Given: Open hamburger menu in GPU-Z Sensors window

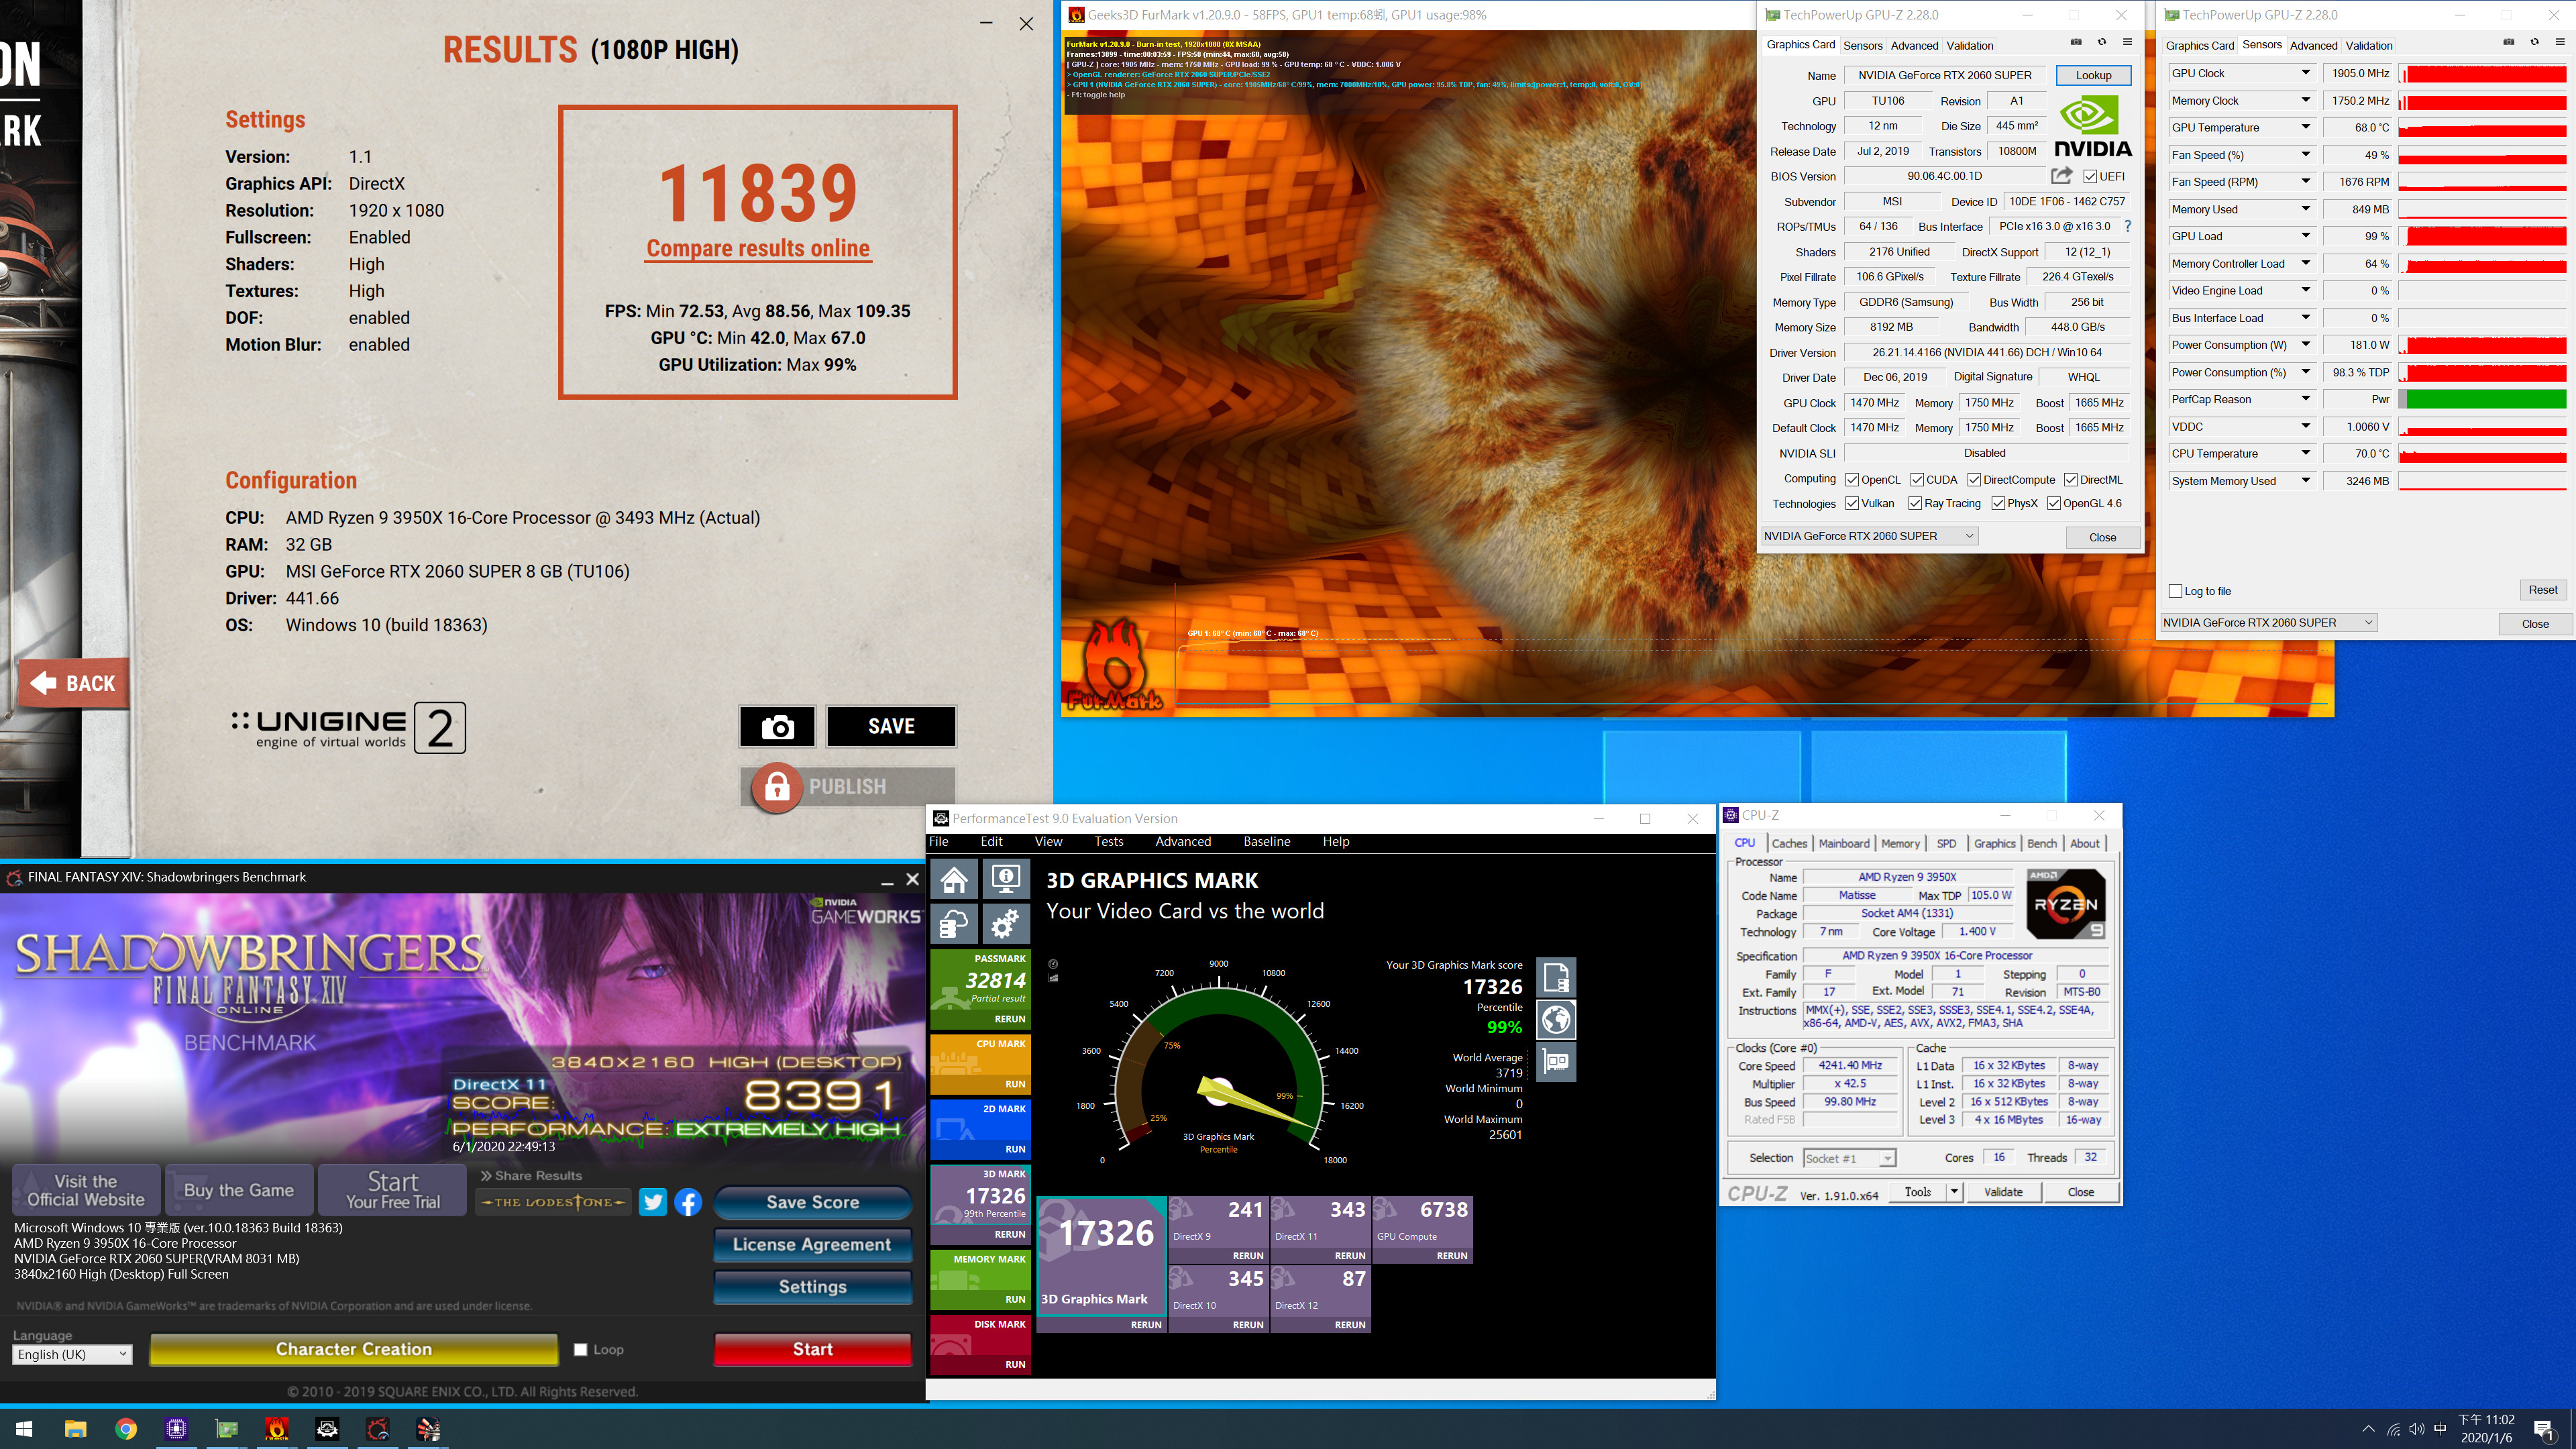Looking at the screenshot, I should coord(2560,42).
